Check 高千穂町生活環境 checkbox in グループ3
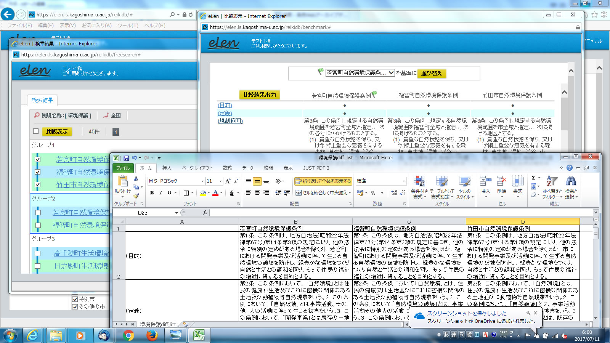The width and height of the screenshot is (610, 343). click(37, 253)
